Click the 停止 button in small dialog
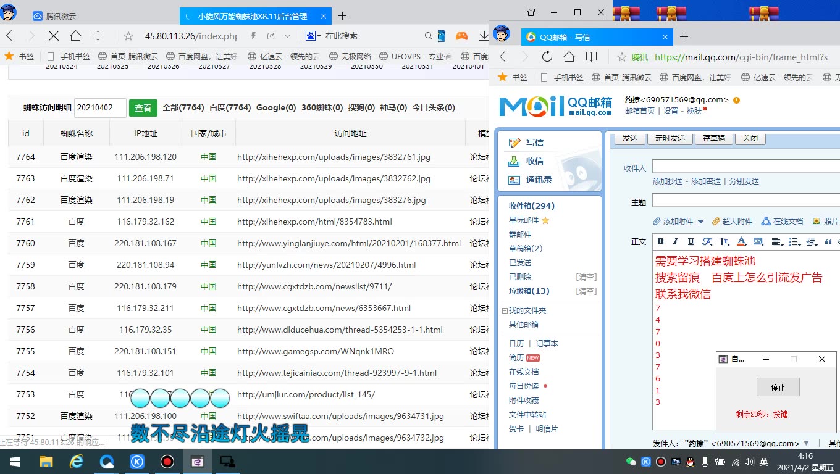The height and width of the screenshot is (474, 840). coord(778,388)
